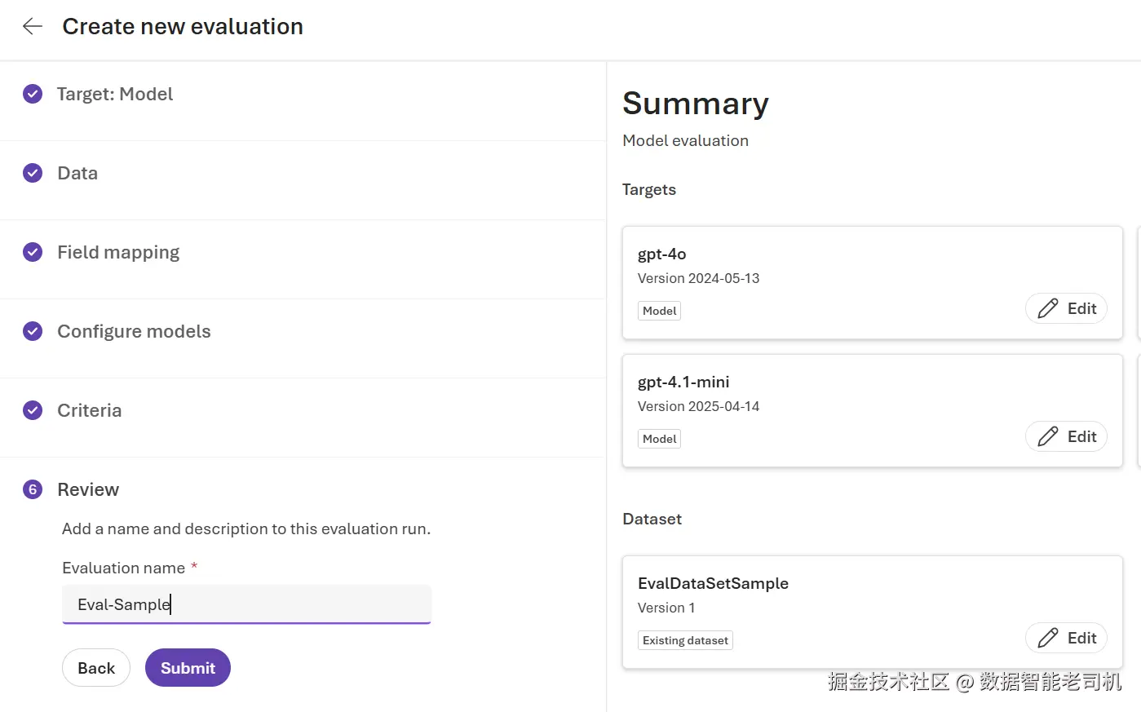1141x712 pixels.
Task: Click the Criteria step checkmark icon
Action: [33, 410]
